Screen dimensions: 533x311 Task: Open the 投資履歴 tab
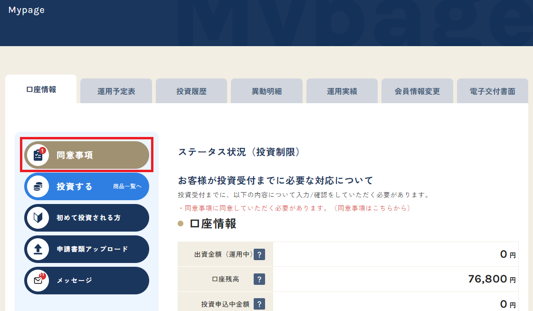pyautogui.click(x=191, y=91)
